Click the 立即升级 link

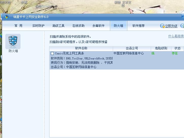pos(171,26)
